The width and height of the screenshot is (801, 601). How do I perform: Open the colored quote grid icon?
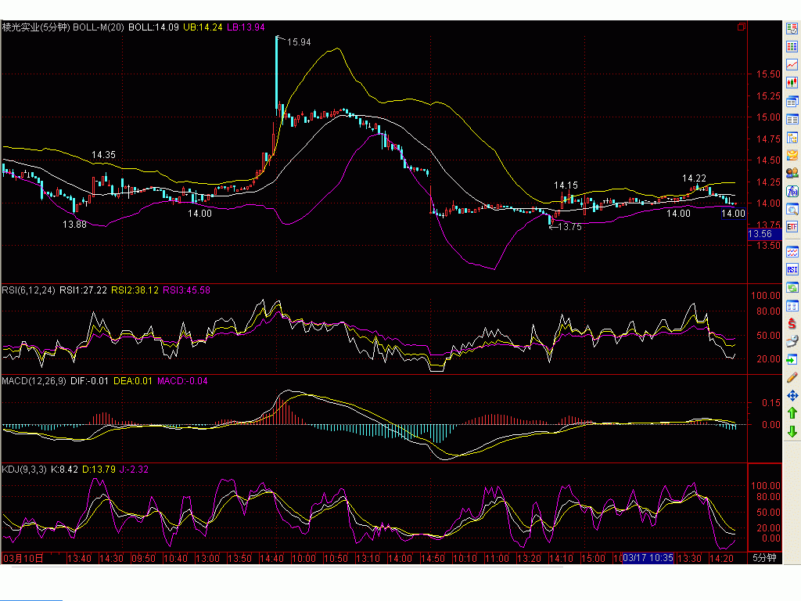tap(792, 47)
